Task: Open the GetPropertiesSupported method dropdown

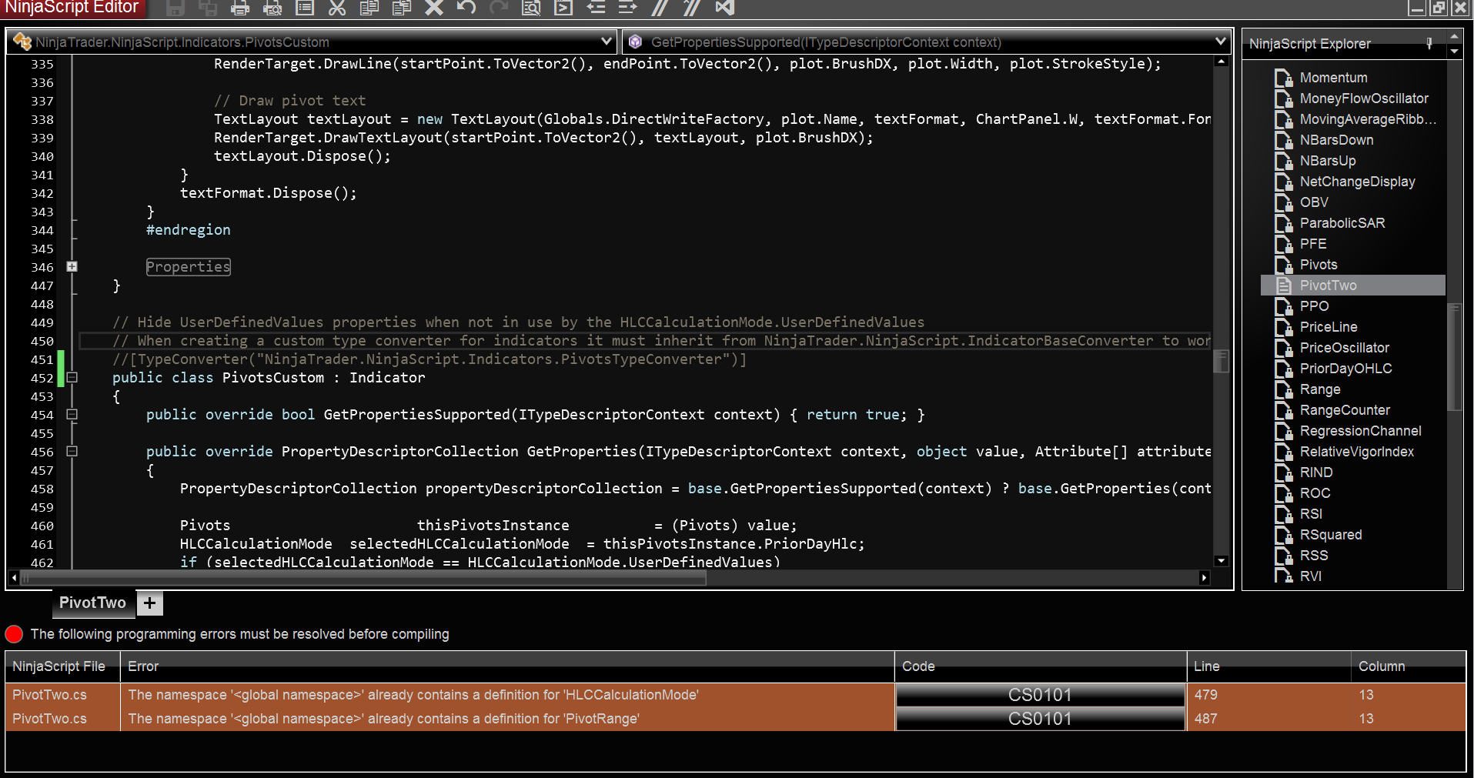Action: click(x=928, y=42)
